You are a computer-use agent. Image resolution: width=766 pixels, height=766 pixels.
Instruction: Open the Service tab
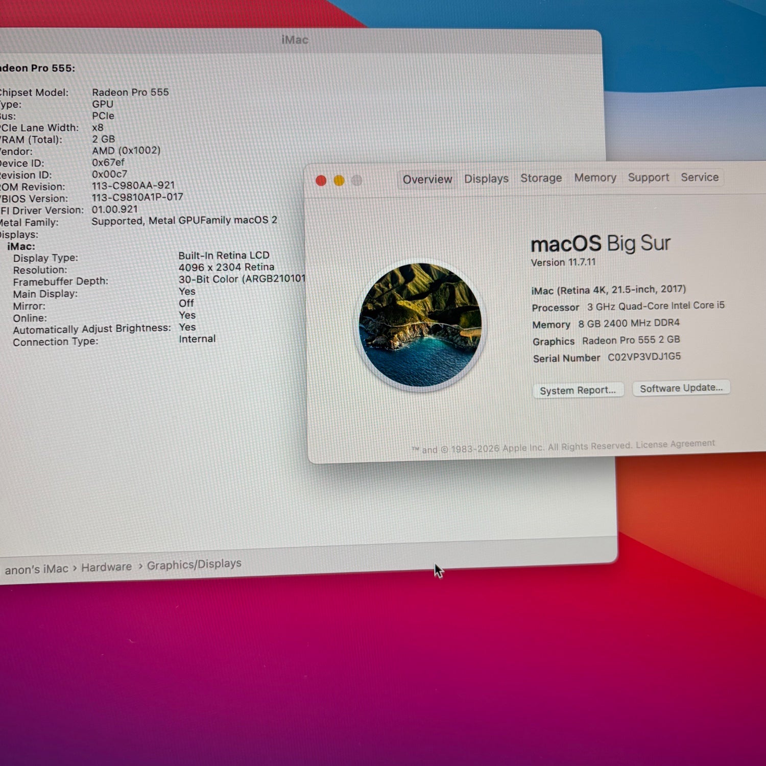tap(699, 177)
